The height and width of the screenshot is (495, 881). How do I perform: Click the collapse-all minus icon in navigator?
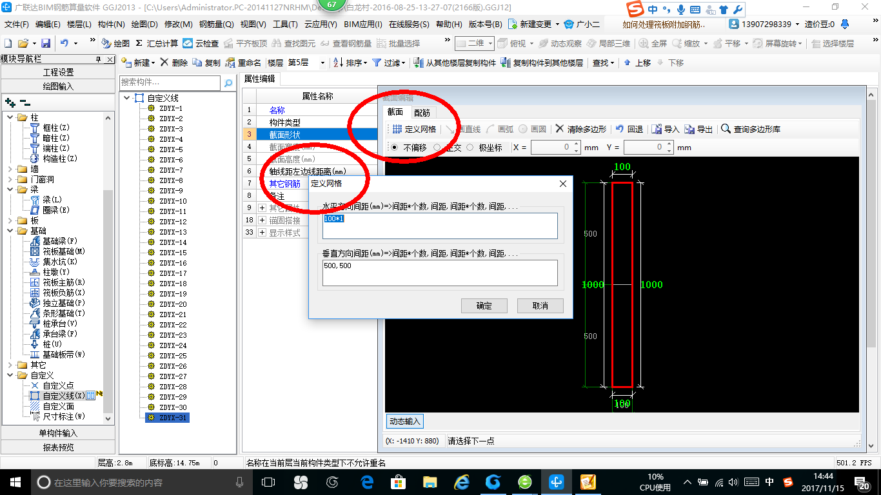(25, 102)
